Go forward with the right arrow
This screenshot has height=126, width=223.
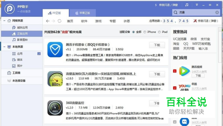(x=53, y=21)
